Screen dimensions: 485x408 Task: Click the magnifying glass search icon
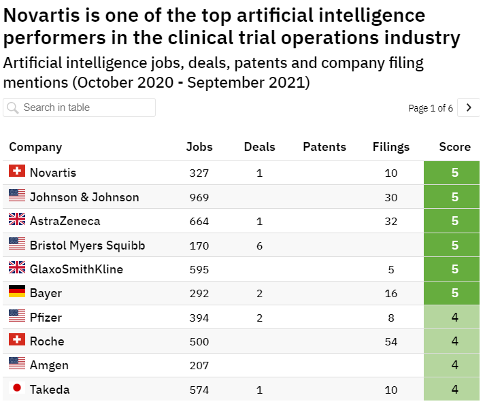click(13, 107)
